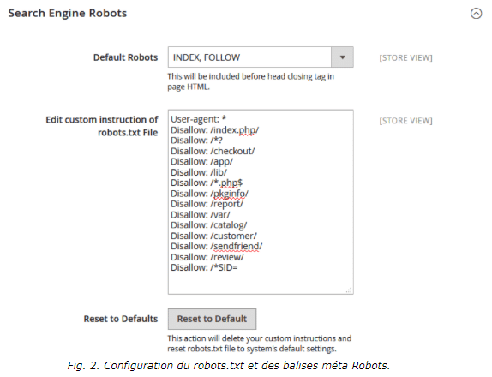The image size is (492, 377).
Task: Click the Reset to Defaults label
Action: pos(121,319)
